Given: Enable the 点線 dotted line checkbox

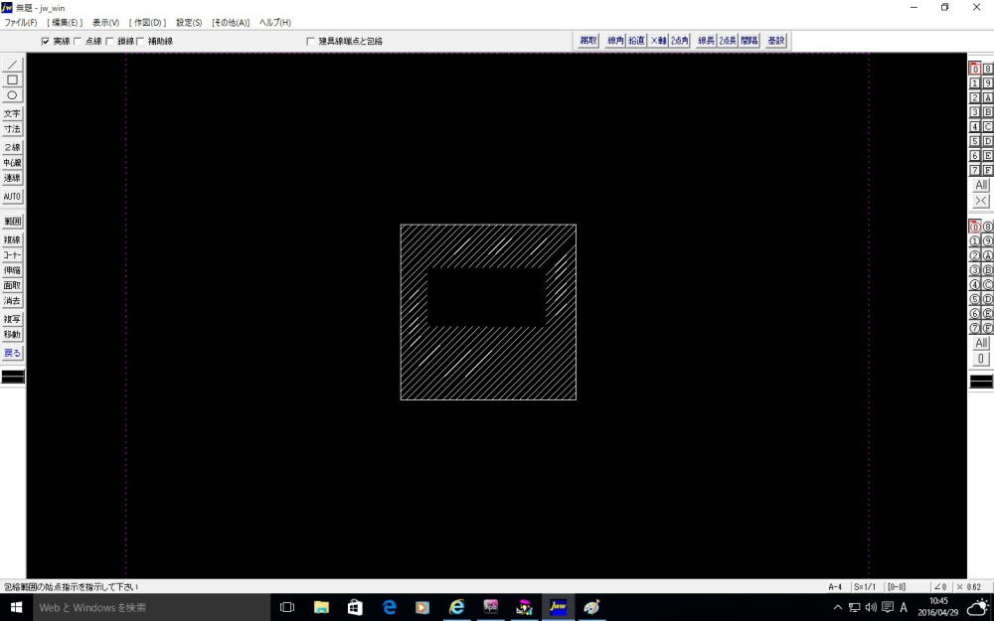Looking at the screenshot, I should [x=78, y=41].
